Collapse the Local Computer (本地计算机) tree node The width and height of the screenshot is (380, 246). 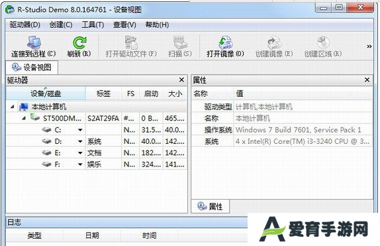13,107
